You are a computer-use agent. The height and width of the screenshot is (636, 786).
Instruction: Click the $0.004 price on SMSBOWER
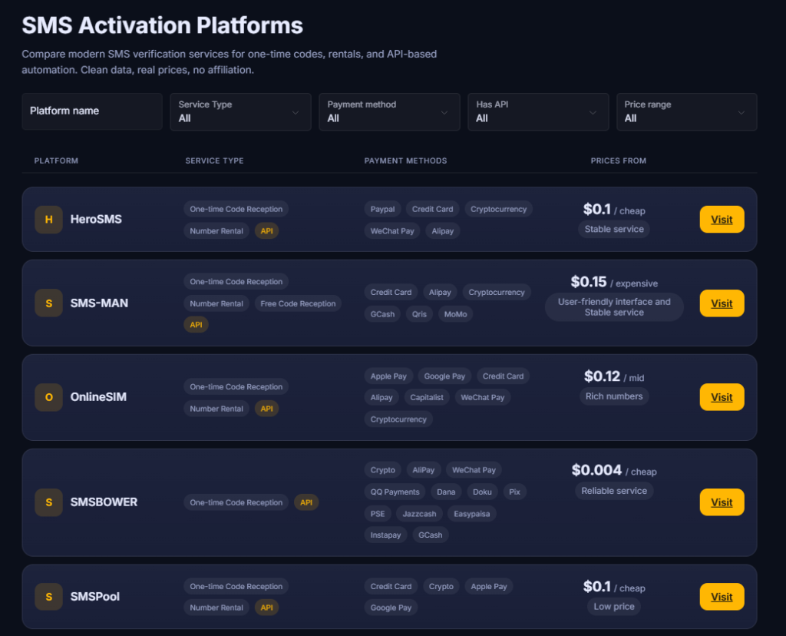click(x=596, y=471)
